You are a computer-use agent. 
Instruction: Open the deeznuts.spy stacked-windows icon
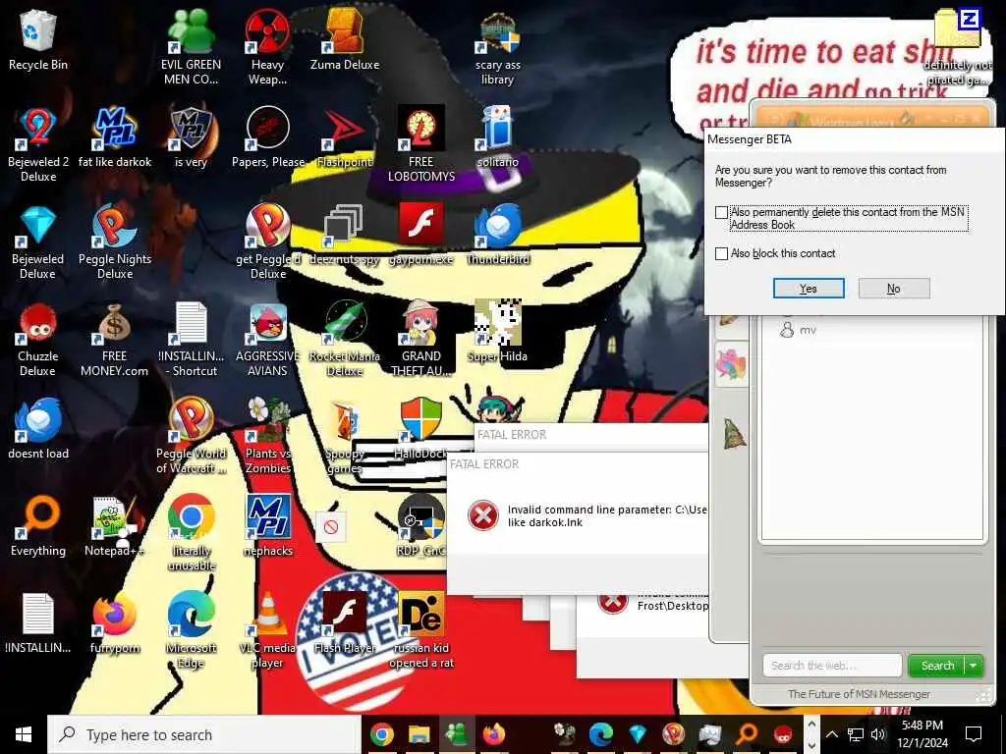tap(345, 236)
